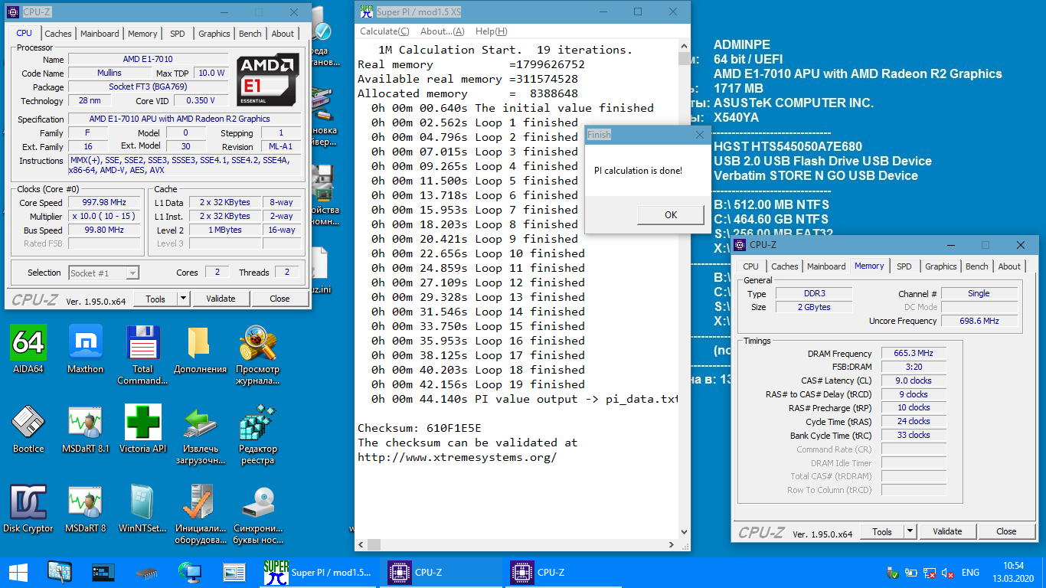Launch BootIce desktop icon
Screen dimensions: 1046x588
pos(28,429)
